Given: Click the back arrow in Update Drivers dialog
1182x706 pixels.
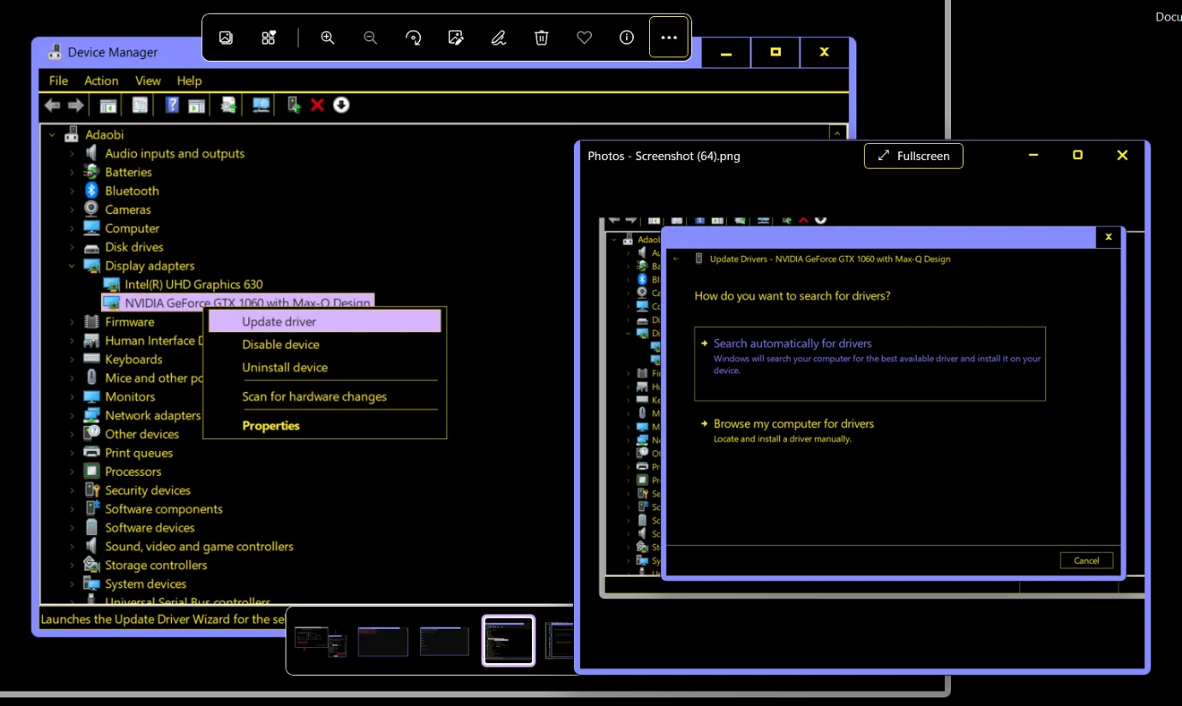Looking at the screenshot, I should click(677, 258).
